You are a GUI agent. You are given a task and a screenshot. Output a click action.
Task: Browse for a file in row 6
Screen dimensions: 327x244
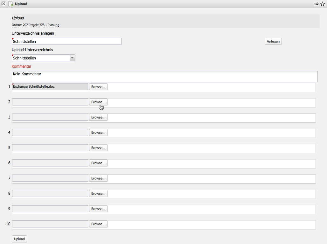click(98, 163)
